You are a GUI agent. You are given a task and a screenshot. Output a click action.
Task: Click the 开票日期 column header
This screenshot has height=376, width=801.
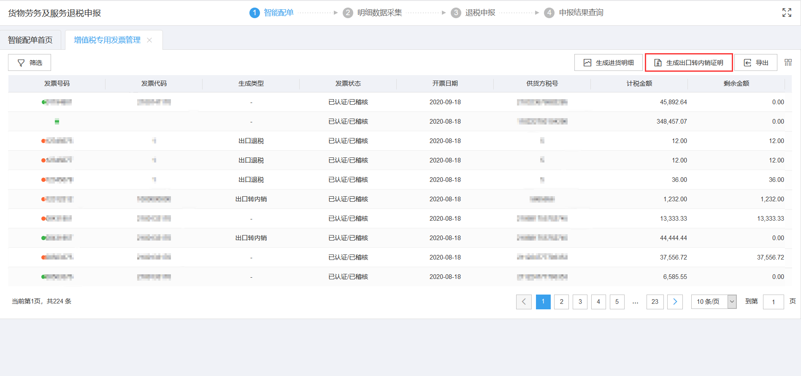point(445,84)
